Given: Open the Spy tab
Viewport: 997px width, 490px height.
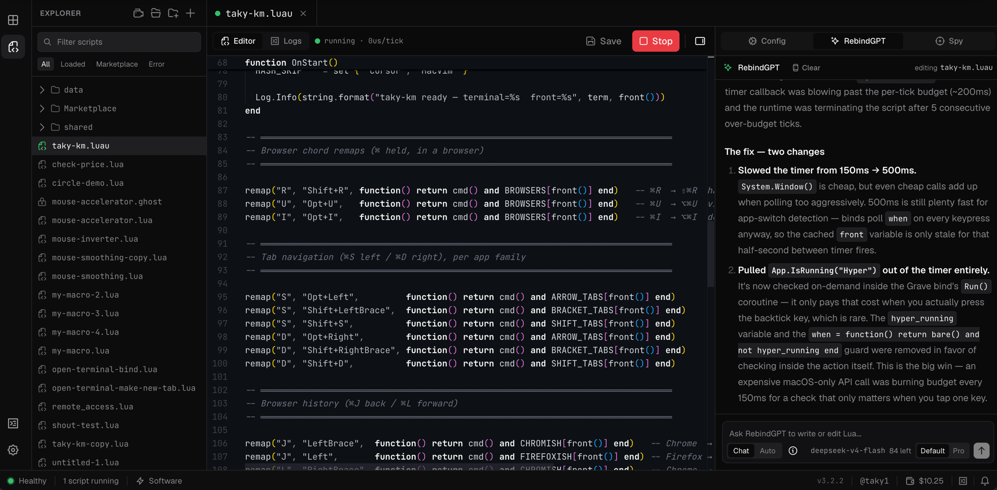Looking at the screenshot, I should pos(949,41).
